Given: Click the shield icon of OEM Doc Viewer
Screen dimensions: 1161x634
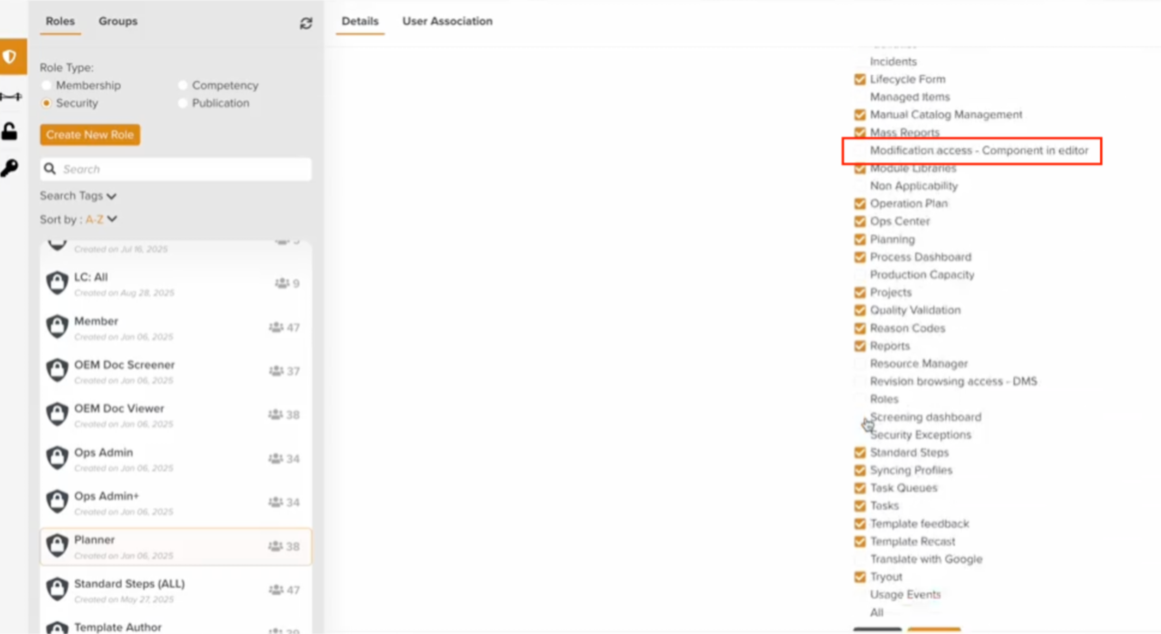Looking at the screenshot, I should click(x=58, y=414).
